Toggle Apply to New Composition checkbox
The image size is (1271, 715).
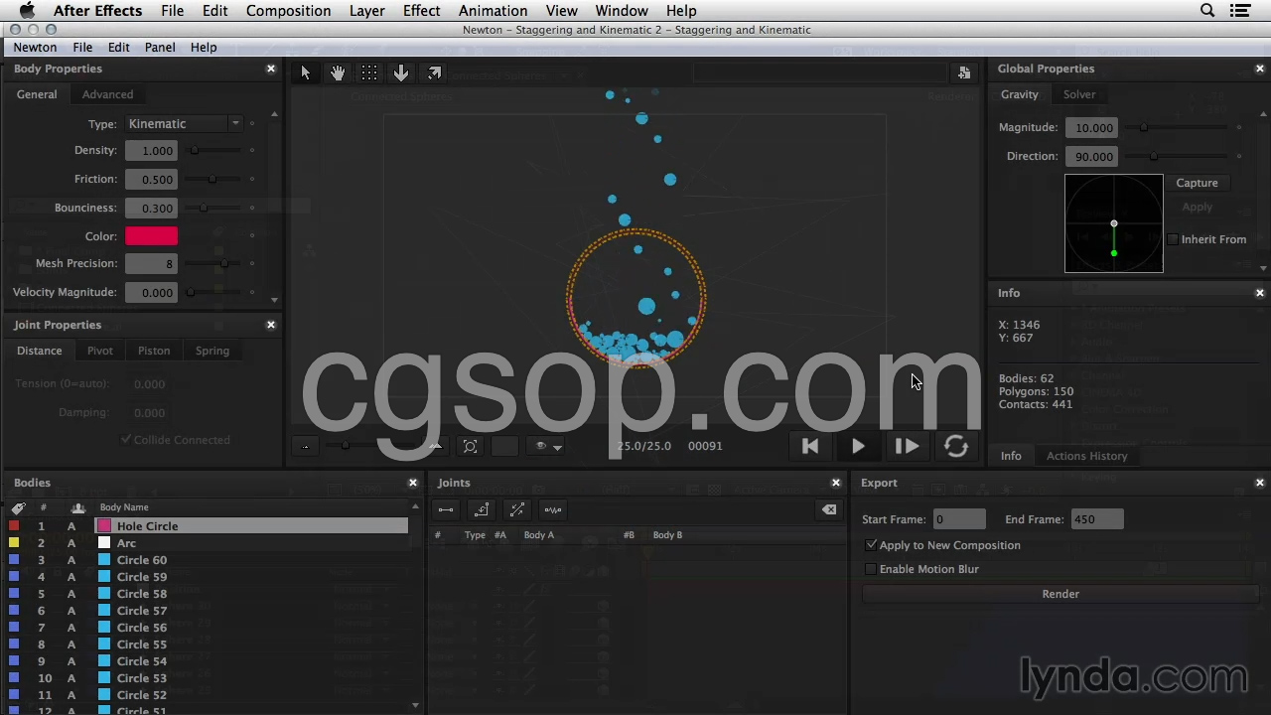point(871,545)
